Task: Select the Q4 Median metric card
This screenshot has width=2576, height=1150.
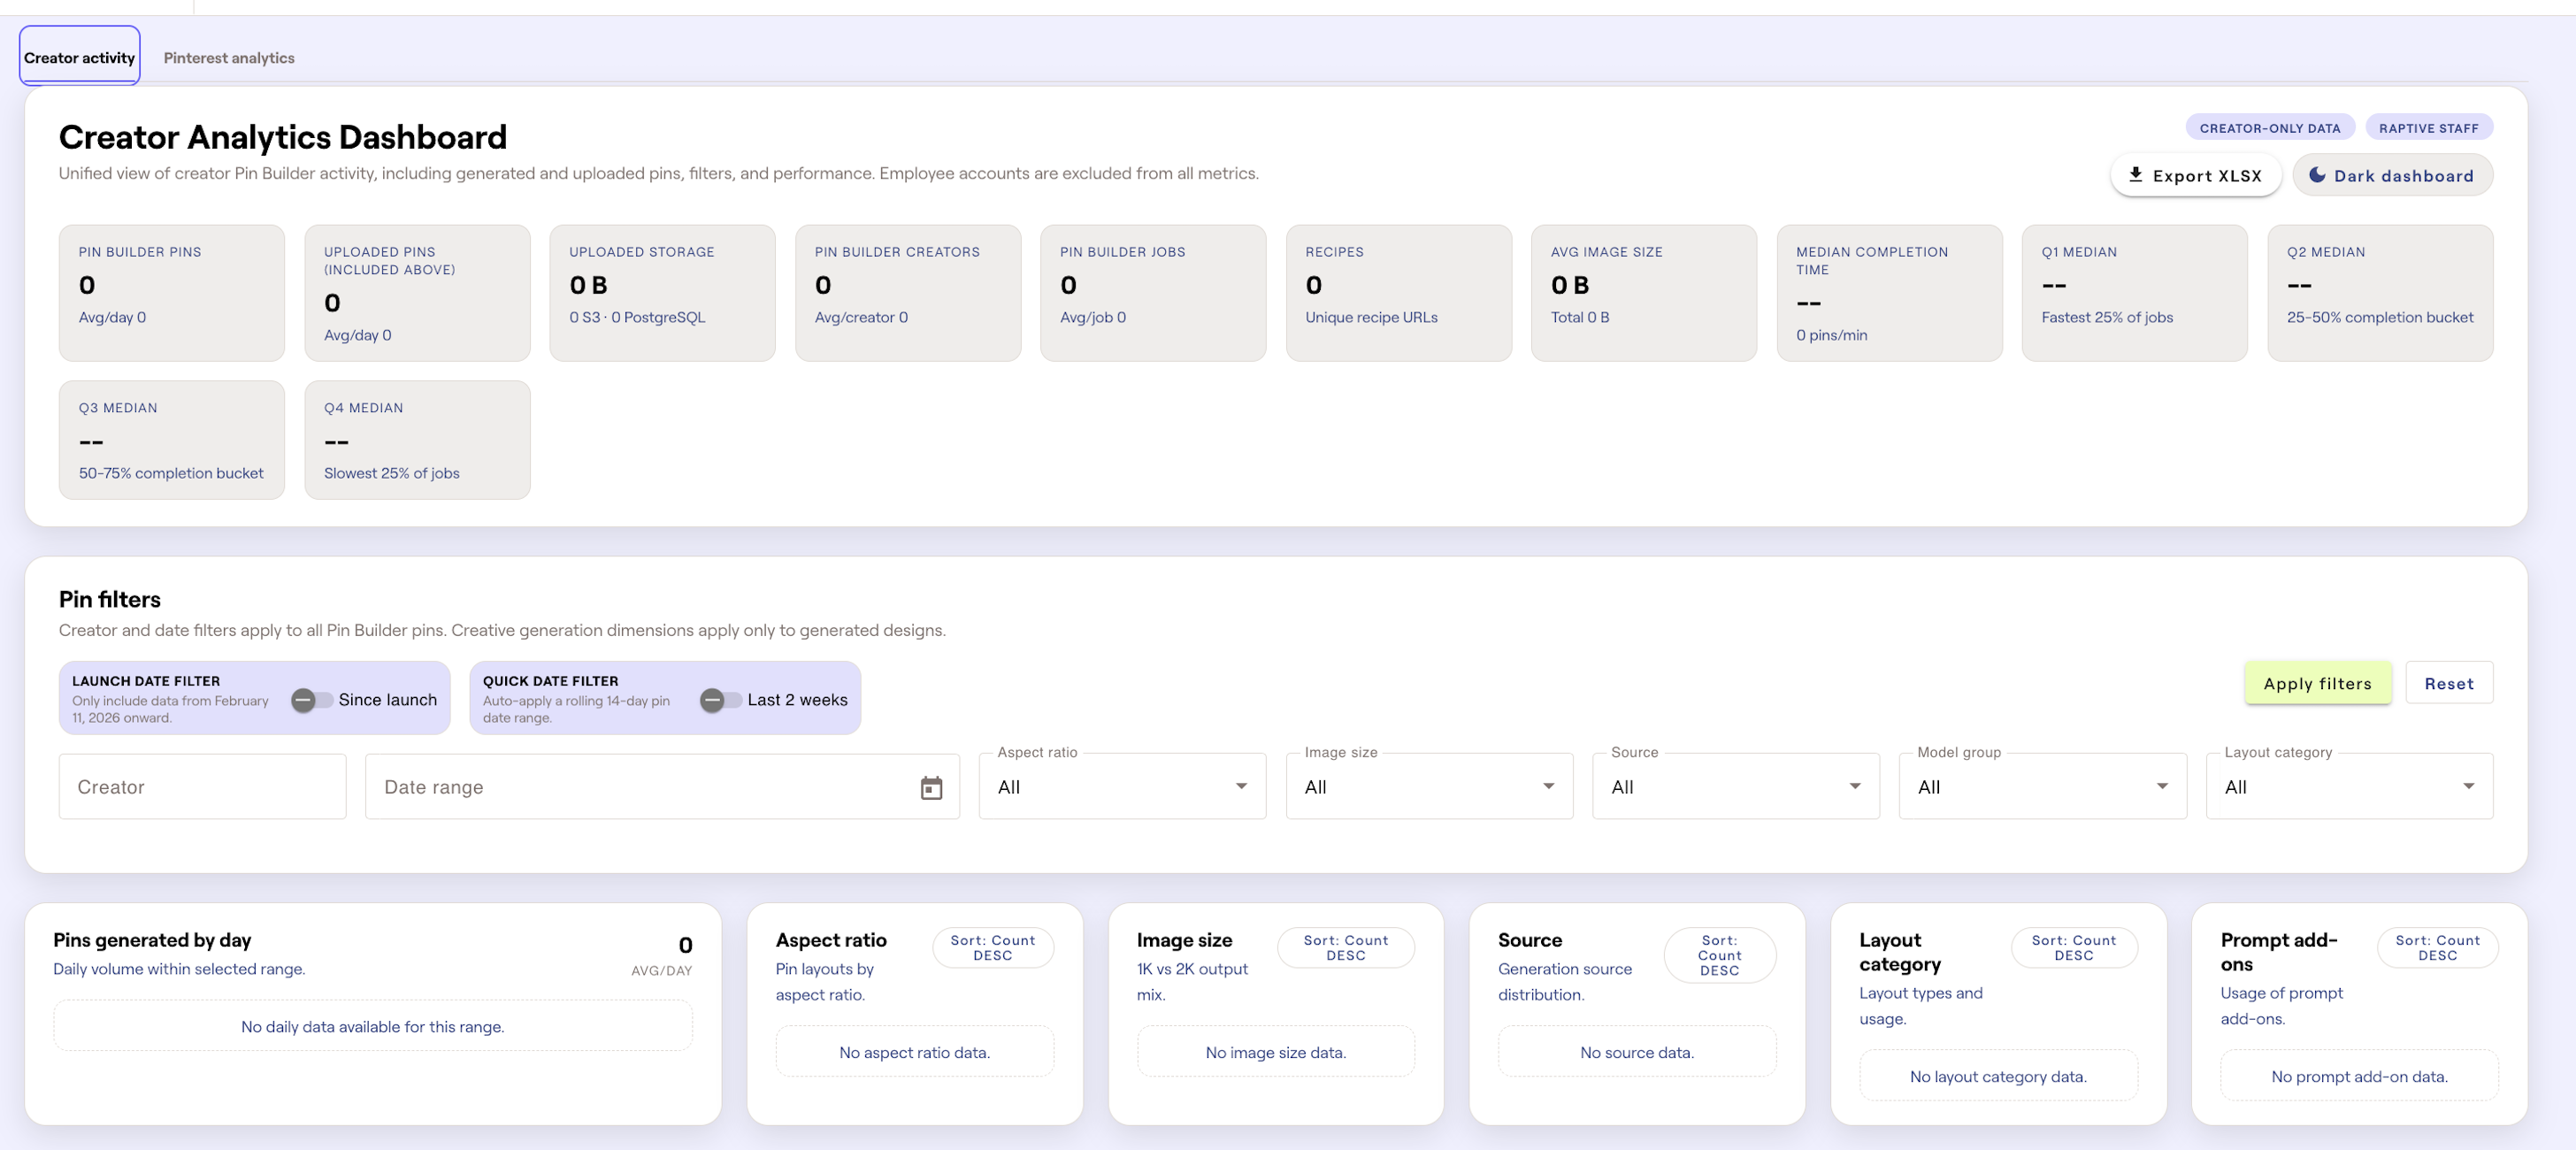Action: click(x=417, y=440)
